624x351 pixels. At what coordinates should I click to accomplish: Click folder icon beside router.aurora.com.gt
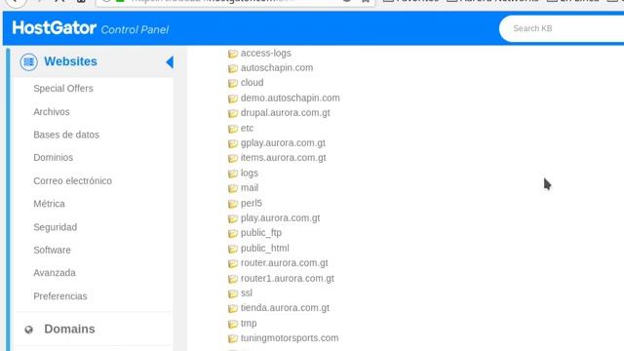233,263
